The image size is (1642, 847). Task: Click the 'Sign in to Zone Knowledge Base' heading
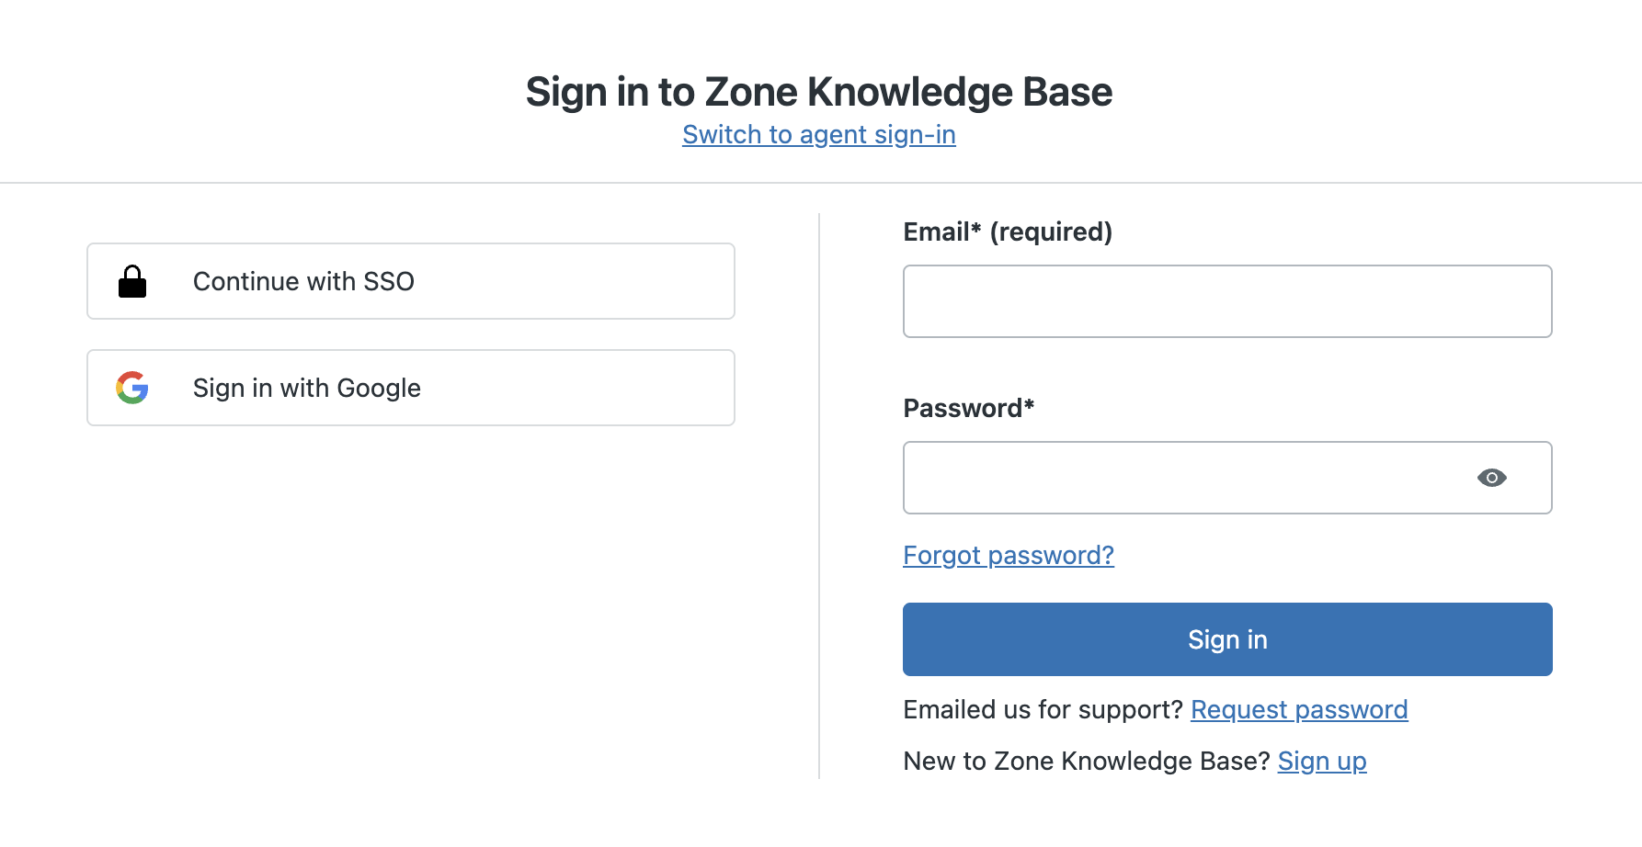tap(818, 92)
